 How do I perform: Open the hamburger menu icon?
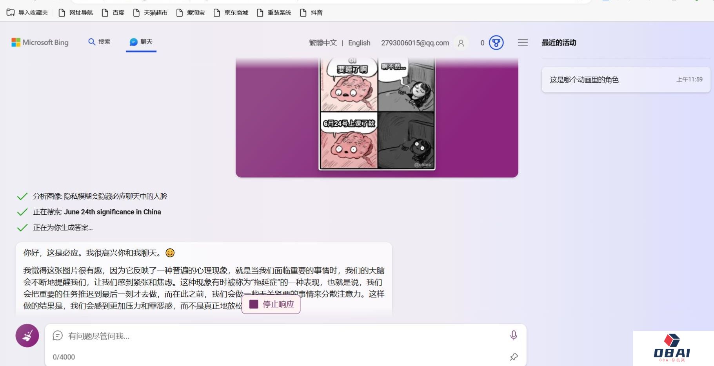pos(522,42)
